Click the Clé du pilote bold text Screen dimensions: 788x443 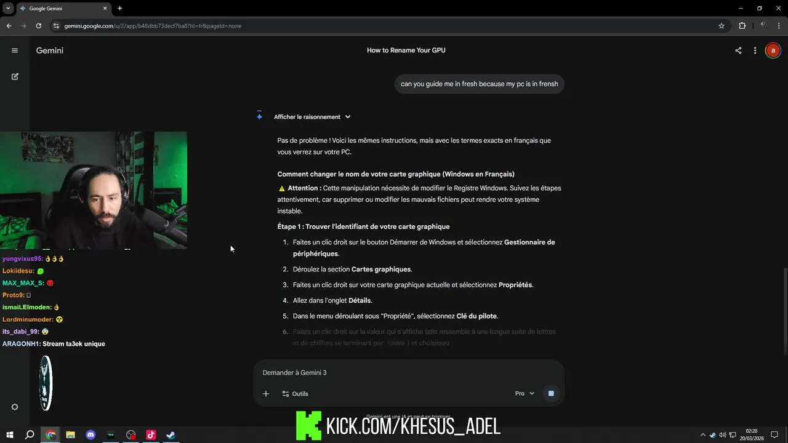point(476,316)
